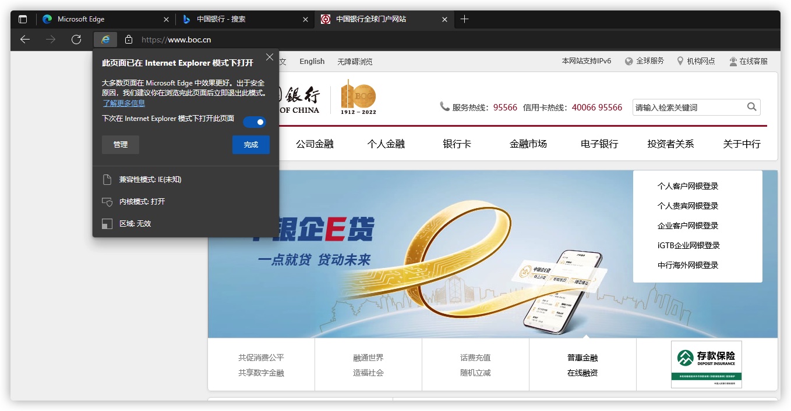Open 个人贵宾网银登录
The image size is (791, 411).
[x=688, y=206]
